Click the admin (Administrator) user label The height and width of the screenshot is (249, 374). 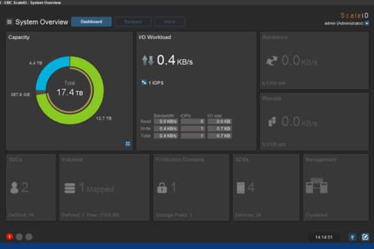tap(344, 24)
